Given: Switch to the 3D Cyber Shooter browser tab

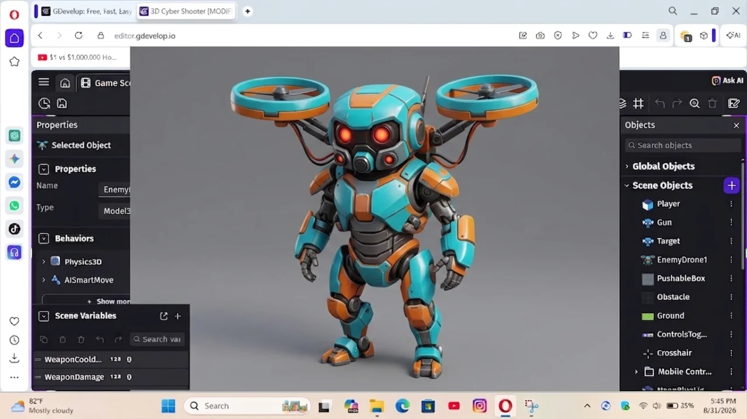Looking at the screenshot, I should click(186, 11).
